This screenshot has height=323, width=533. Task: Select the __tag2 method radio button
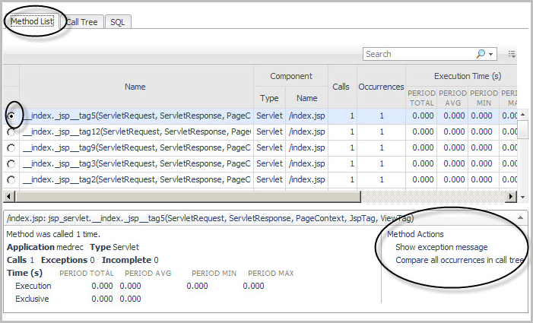11,179
